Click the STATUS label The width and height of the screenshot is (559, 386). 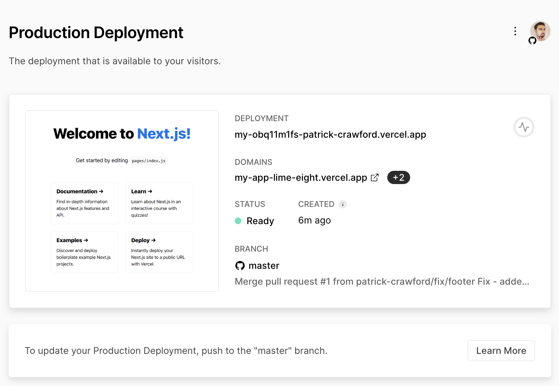click(250, 204)
